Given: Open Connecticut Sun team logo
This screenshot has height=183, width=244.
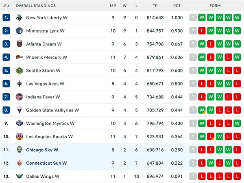Looking at the screenshot, I should pyautogui.click(x=20, y=163).
